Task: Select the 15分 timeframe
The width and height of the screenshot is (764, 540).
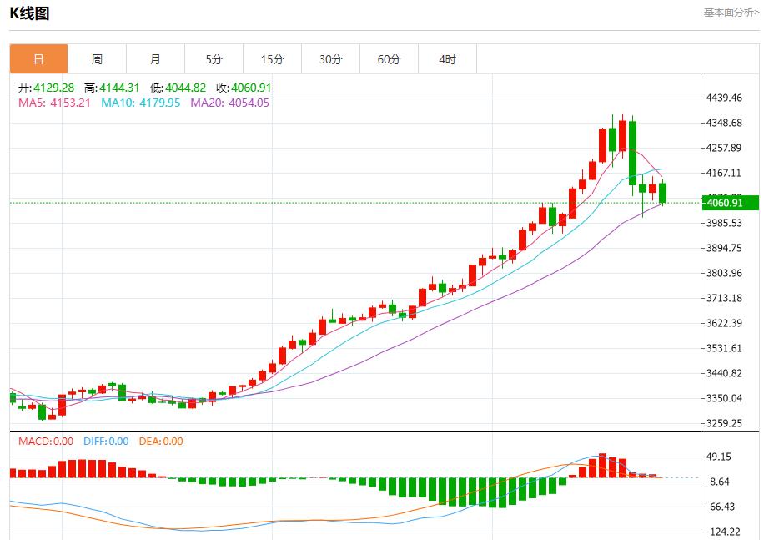Action: (x=272, y=58)
